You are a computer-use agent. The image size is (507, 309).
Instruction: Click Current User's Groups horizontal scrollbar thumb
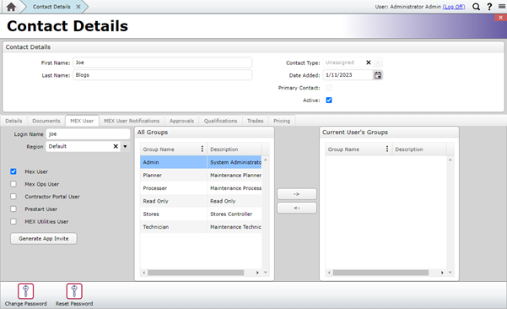[380, 273]
